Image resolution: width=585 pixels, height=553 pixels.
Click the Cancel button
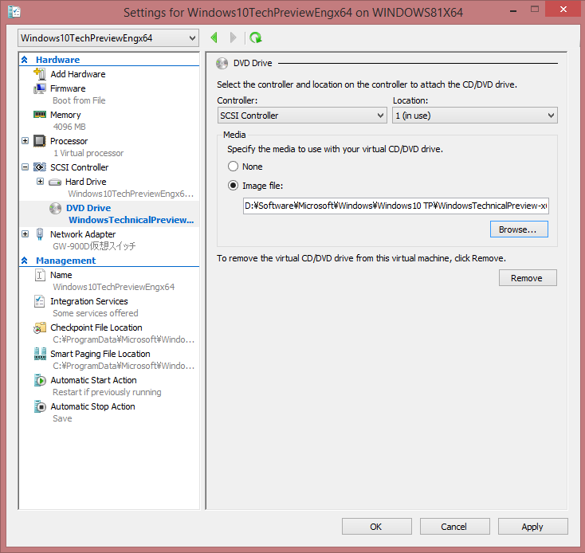455,526
